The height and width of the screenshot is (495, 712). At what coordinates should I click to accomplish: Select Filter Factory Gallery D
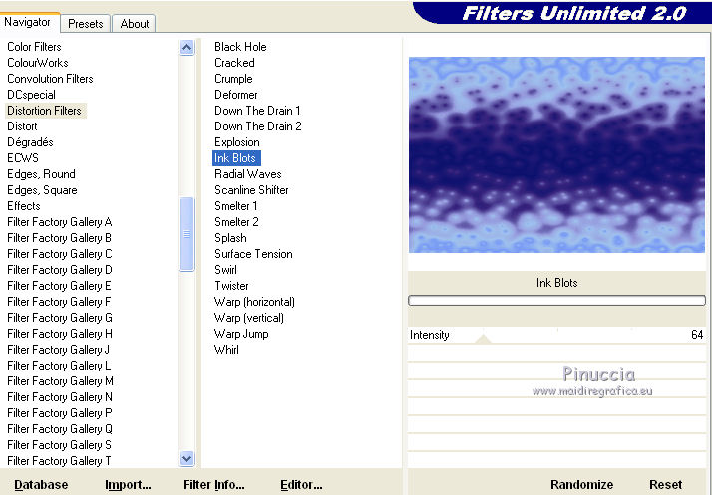[60, 270]
